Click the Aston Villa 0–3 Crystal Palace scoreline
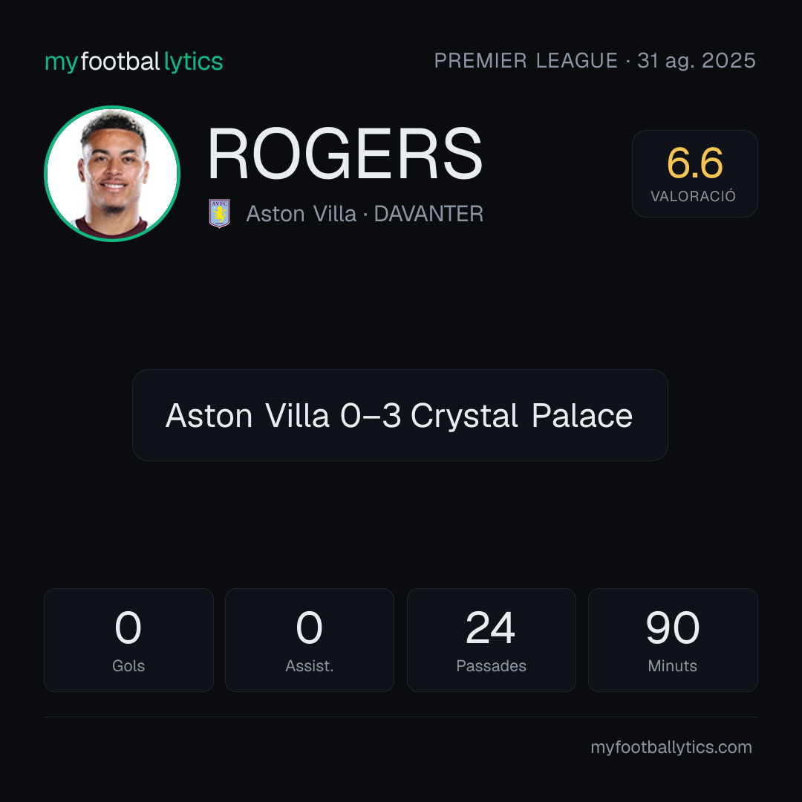802x802 pixels. point(400,415)
